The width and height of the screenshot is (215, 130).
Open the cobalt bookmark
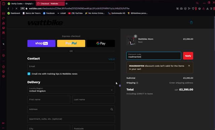click(x=61, y=13)
